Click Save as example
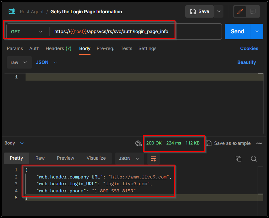 point(232,143)
